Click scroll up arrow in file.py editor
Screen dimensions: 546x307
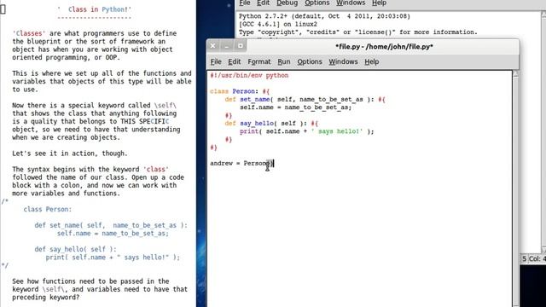pyautogui.click(x=515, y=73)
